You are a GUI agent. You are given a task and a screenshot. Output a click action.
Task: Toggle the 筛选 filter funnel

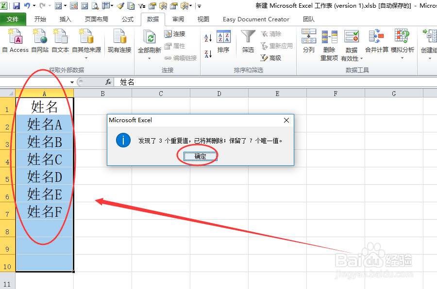tap(248, 42)
